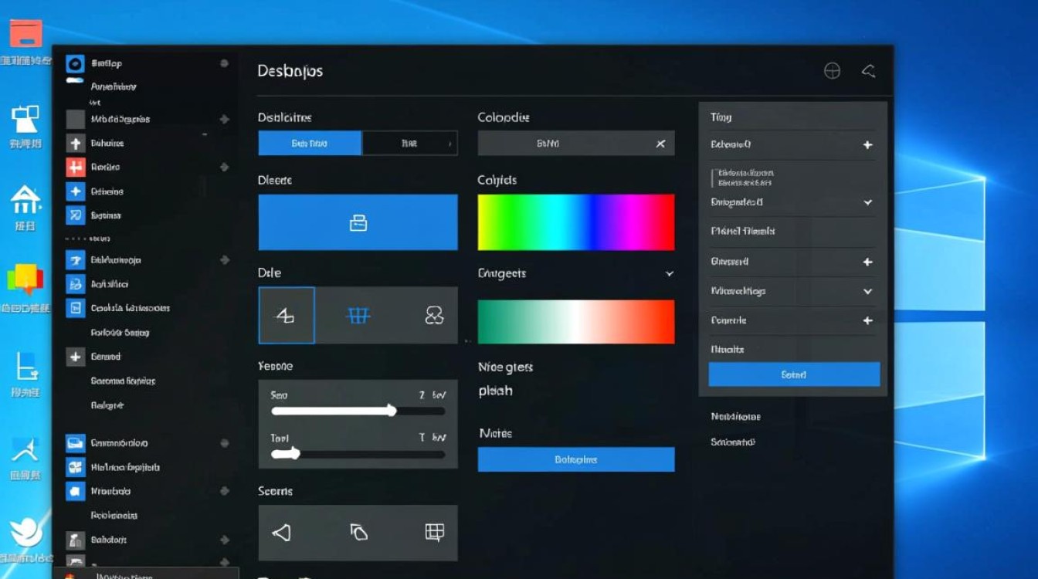Screen dimensions: 1038x579
Task: Click the red icon in the left sidebar
Action: (x=75, y=168)
